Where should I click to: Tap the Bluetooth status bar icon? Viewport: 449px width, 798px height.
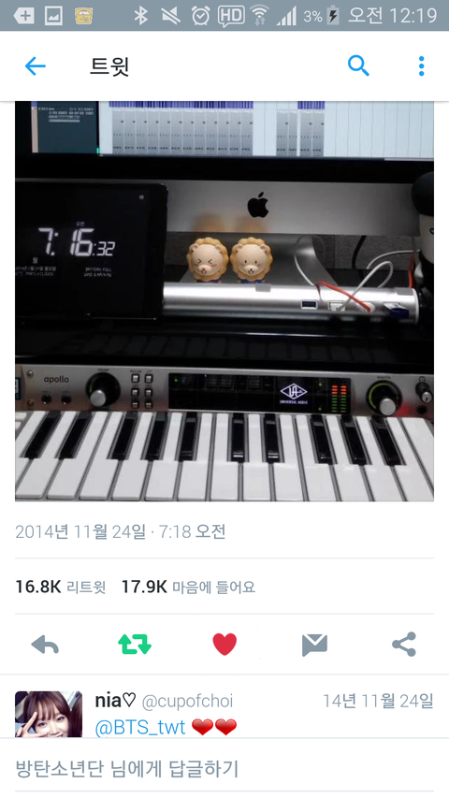click(140, 16)
